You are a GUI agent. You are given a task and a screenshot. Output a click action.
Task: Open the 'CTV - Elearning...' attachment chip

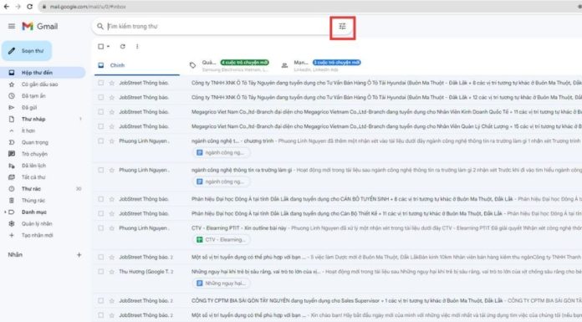222,239
